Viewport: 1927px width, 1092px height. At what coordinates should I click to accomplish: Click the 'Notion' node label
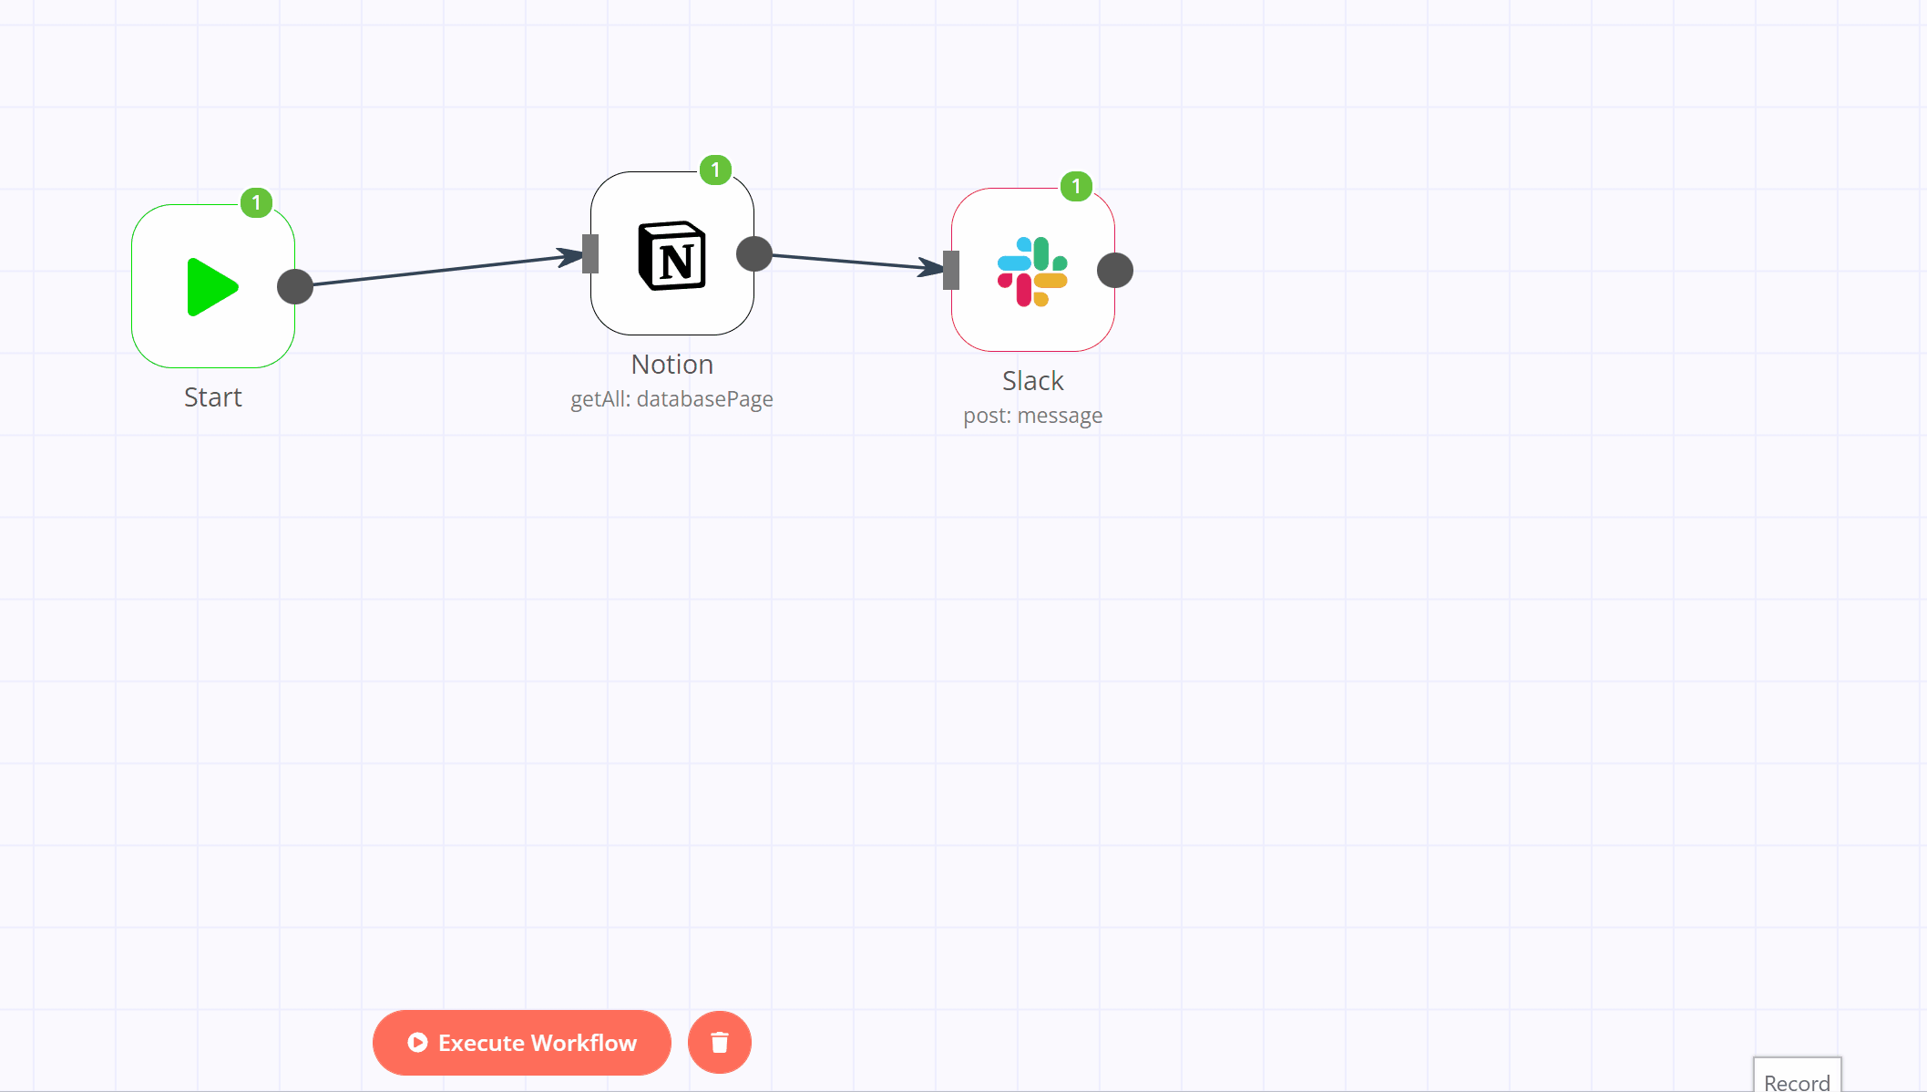pyautogui.click(x=671, y=364)
